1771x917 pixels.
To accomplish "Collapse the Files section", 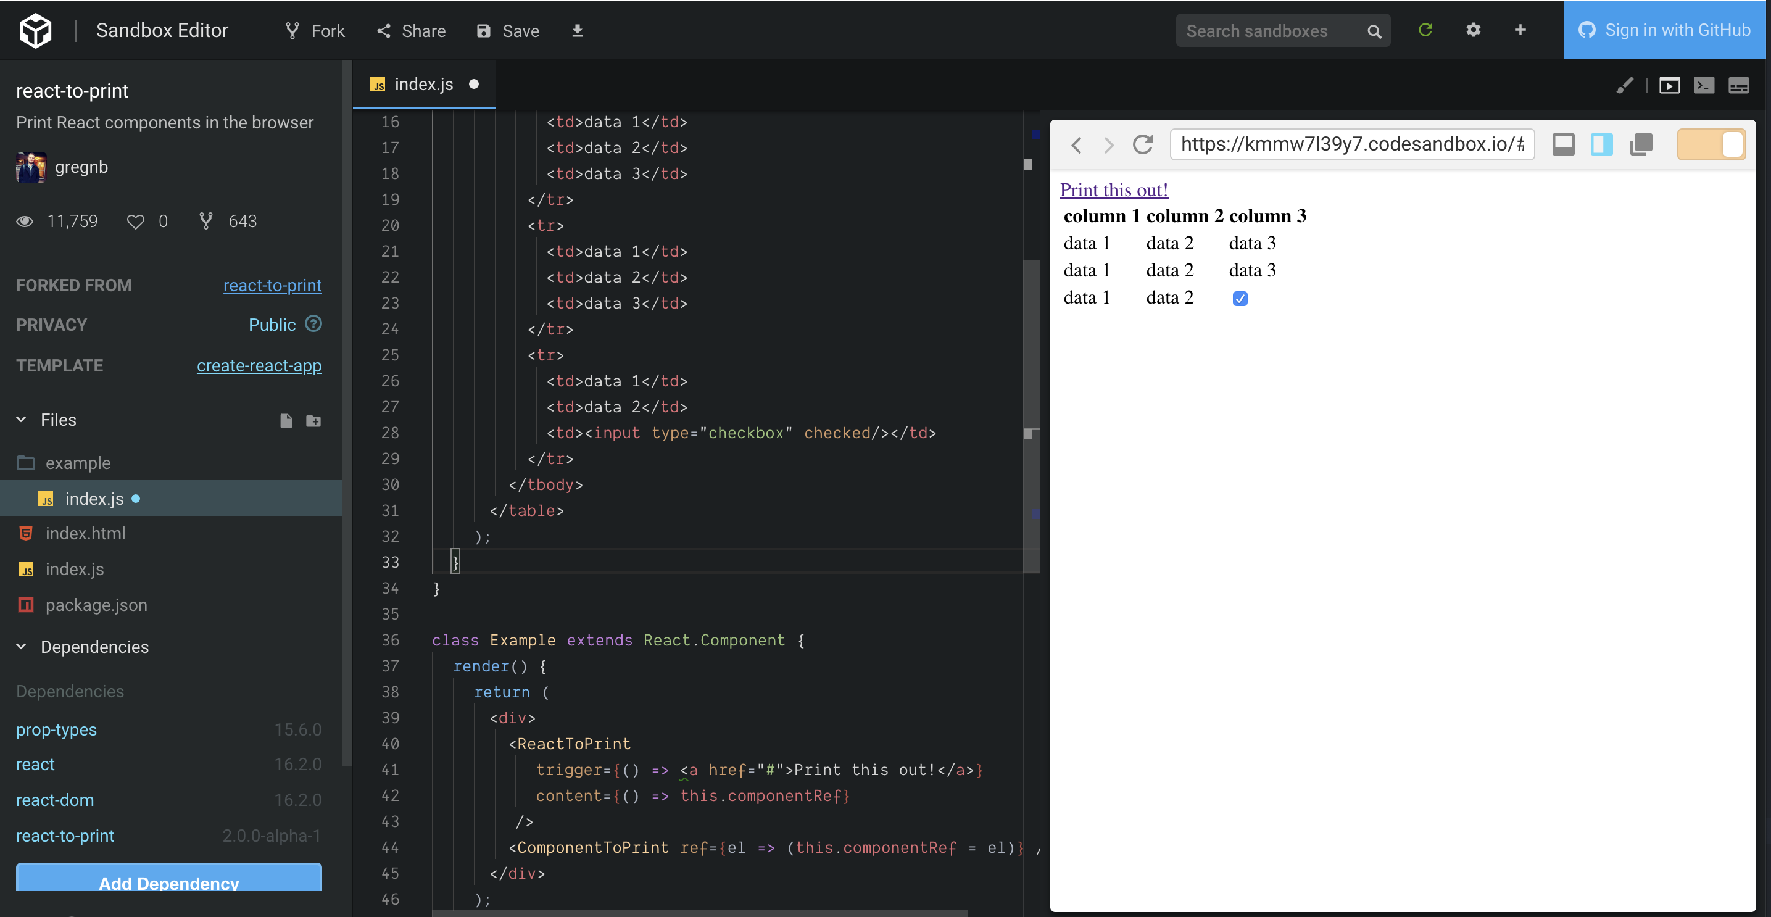I will click(x=22, y=420).
